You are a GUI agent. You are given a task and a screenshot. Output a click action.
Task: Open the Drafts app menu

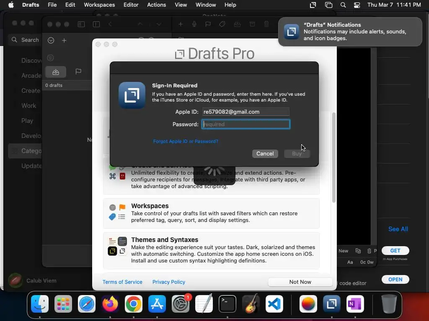(x=31, y=5)
